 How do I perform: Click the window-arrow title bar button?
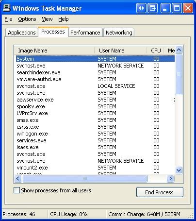[152, 8]
